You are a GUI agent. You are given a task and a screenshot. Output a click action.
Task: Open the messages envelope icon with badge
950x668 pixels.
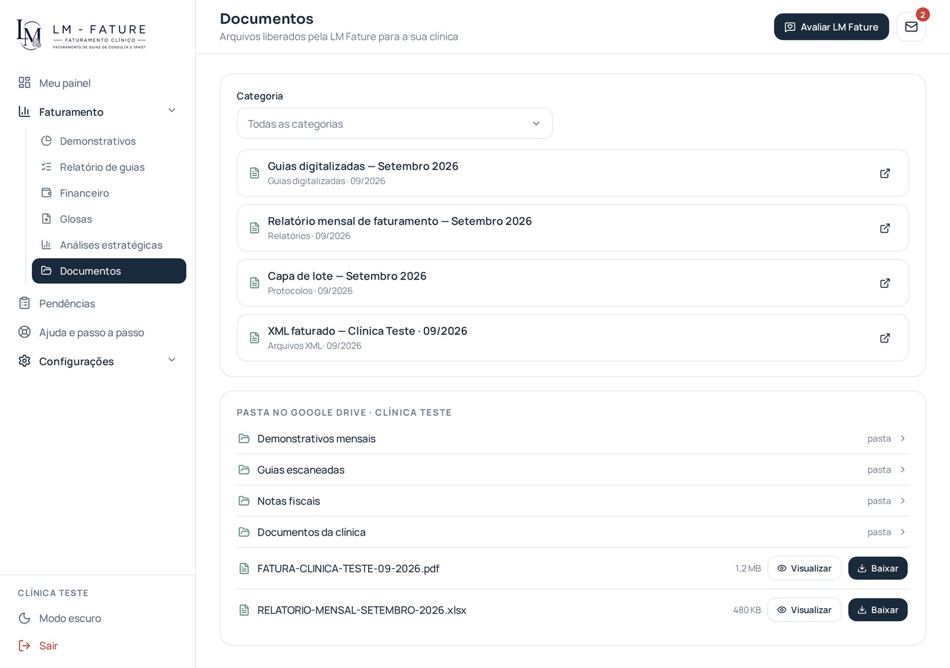(x=911, y=27)
